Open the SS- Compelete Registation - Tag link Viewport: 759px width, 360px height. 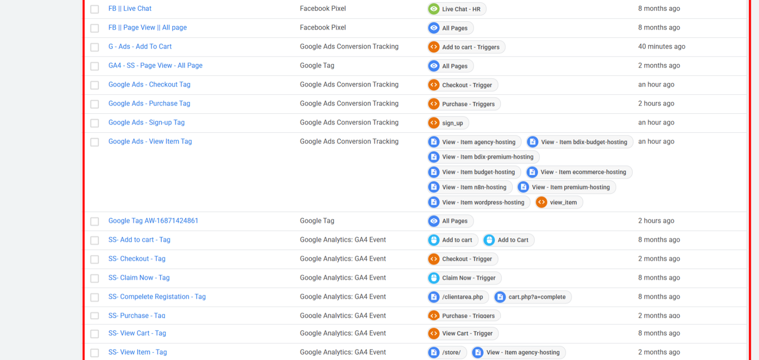tap(157, 297)
